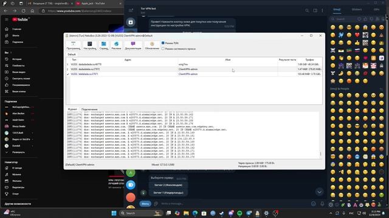Open the Документация toolbar button

[133, 46]
